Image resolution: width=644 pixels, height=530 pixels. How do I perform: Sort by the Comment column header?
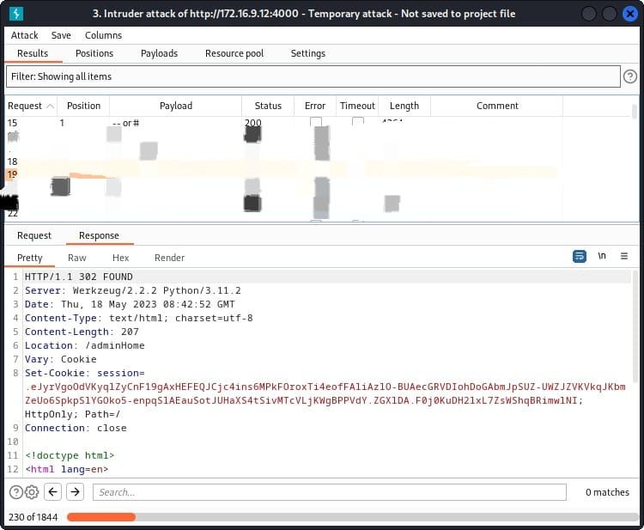[x=497, y=106]
